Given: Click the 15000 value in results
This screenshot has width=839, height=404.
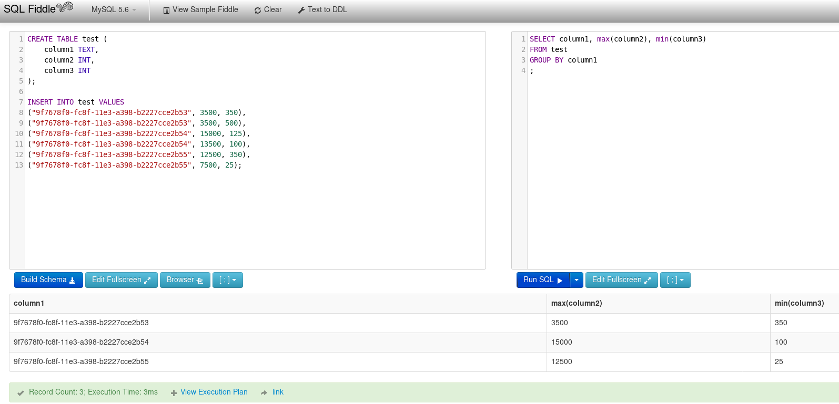Looking at the screenshot, I should coord(562,342).
